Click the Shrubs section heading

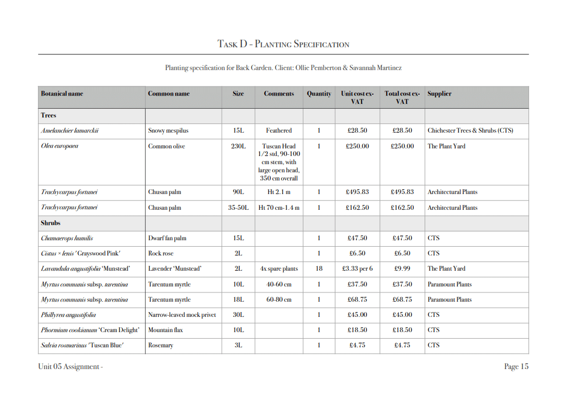51,223
